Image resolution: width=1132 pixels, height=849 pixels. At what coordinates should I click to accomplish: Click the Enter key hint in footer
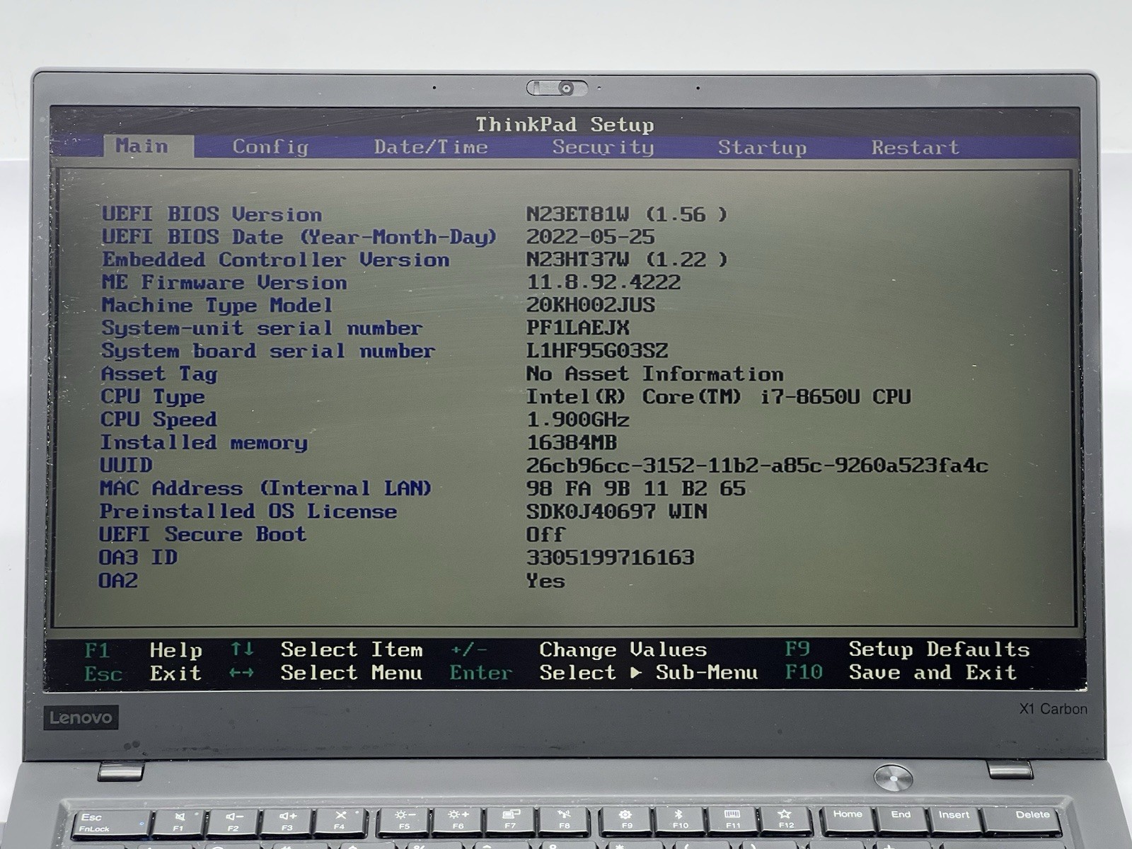(480, 672)
